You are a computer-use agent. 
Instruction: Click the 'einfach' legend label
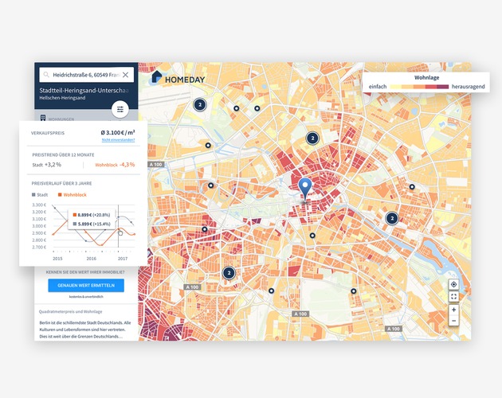[x=378, y=87]
